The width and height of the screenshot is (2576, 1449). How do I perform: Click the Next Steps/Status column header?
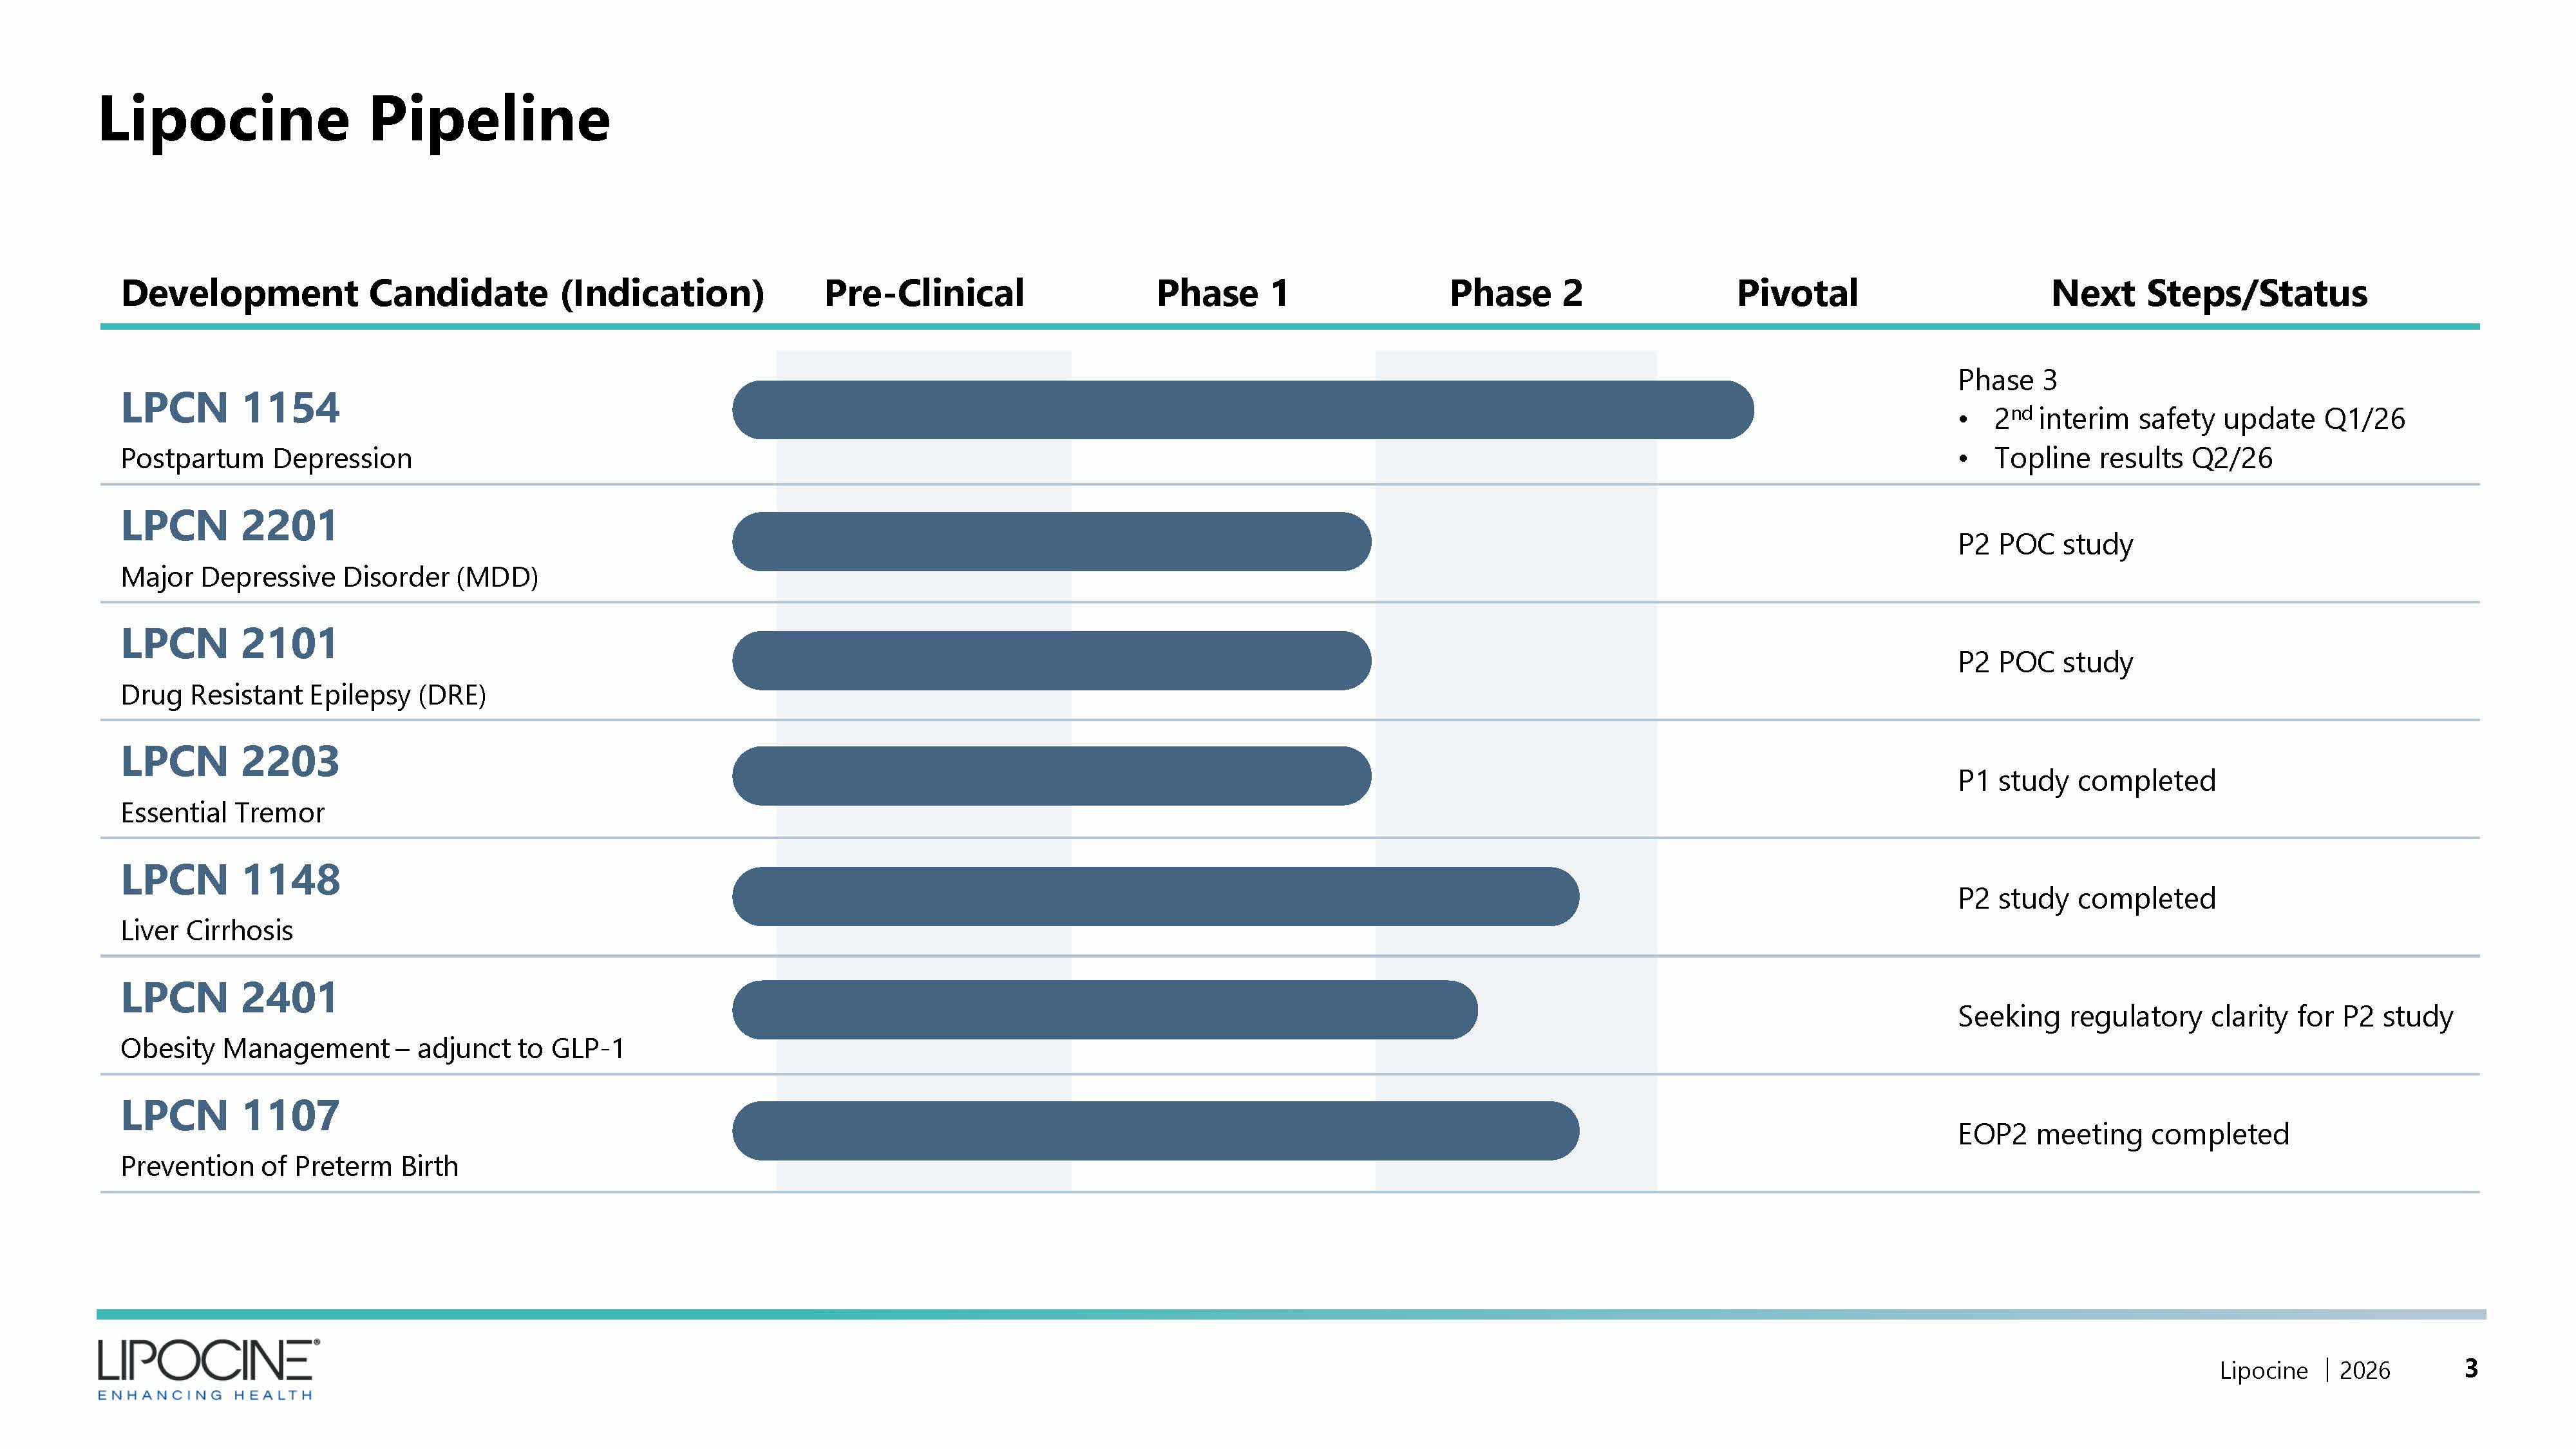pyautogui.click(x=2209, y=293)
